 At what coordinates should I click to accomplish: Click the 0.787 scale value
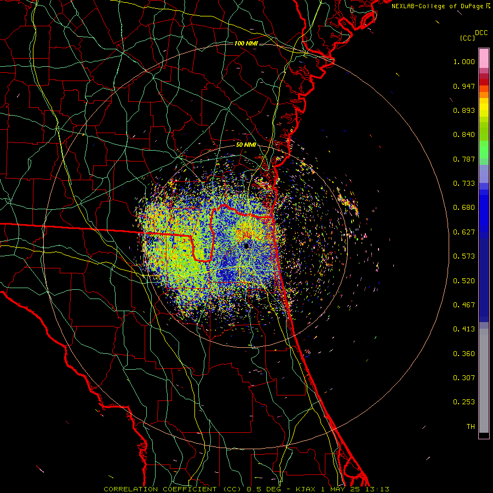(464, 159)
